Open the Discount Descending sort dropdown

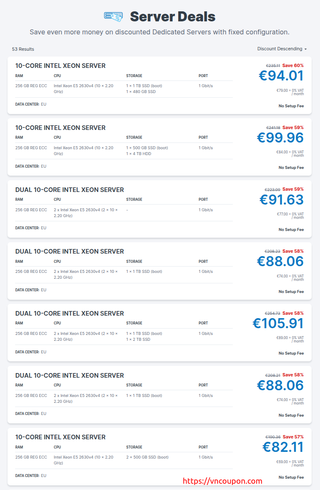tap(282, 49)
